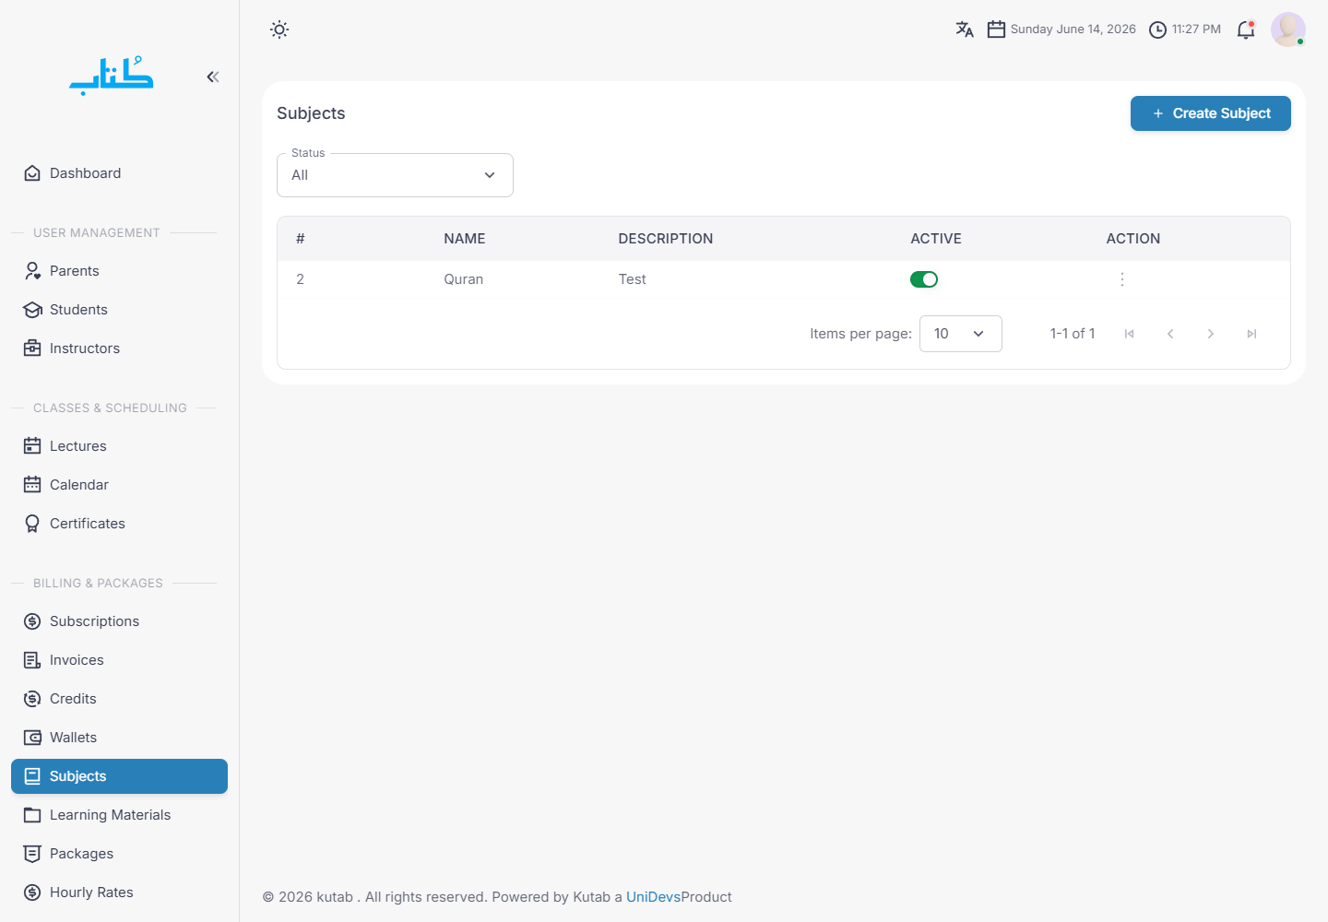Click the Wallets icon
The image size is (1328, 922).
pyautogui.click(x=32, y=738)
